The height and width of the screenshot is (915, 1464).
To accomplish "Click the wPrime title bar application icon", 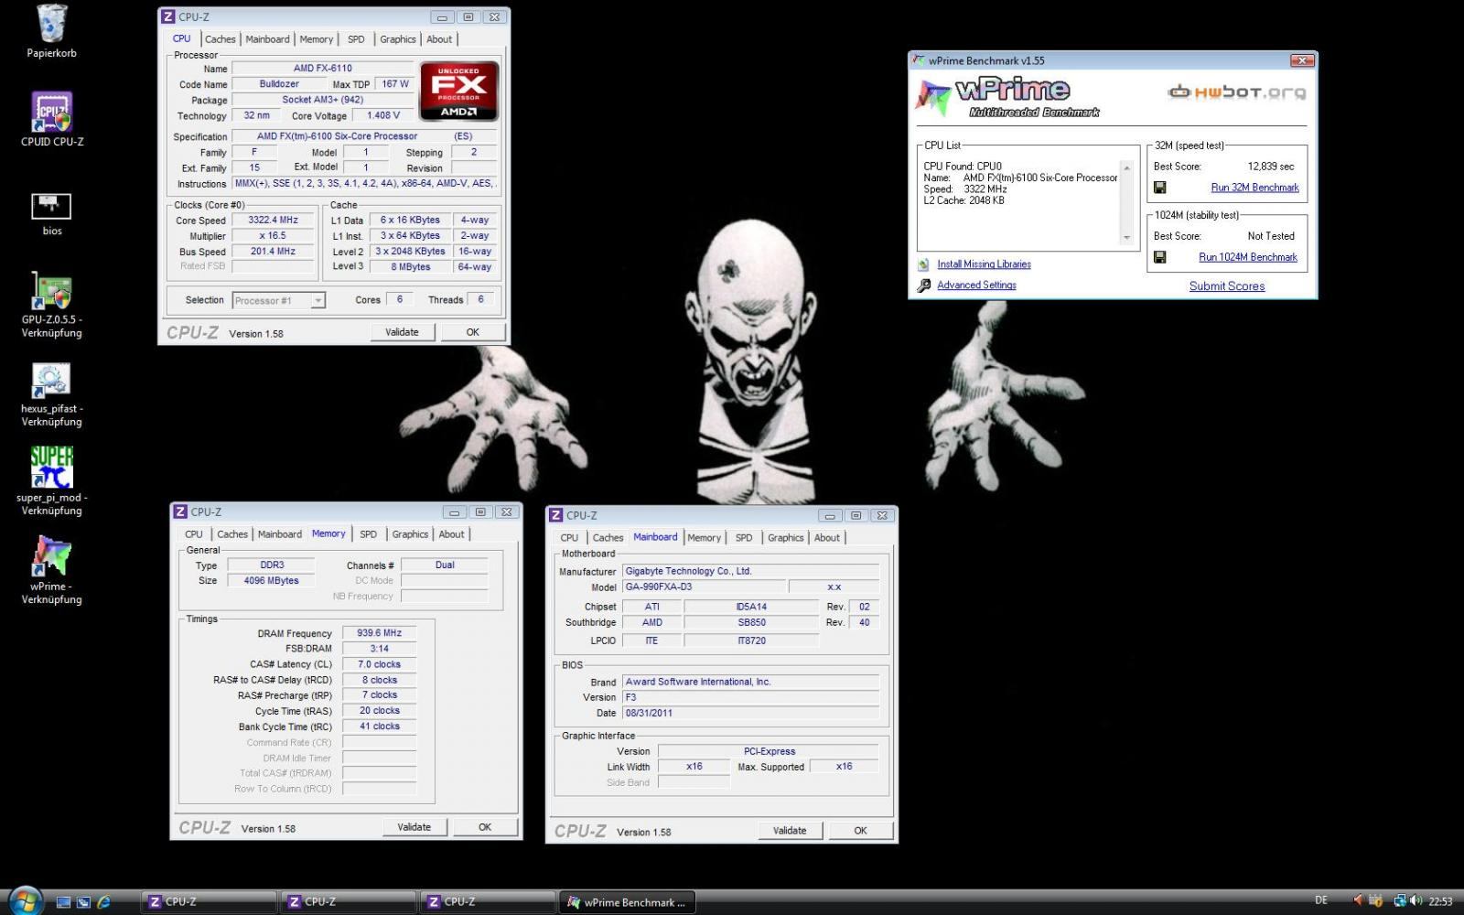I will pyautogui.click(x=919, y=60).
